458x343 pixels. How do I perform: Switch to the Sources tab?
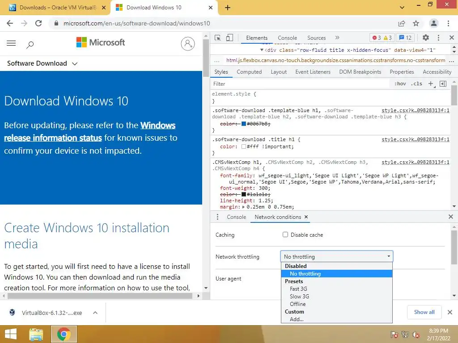pos(316,38)
